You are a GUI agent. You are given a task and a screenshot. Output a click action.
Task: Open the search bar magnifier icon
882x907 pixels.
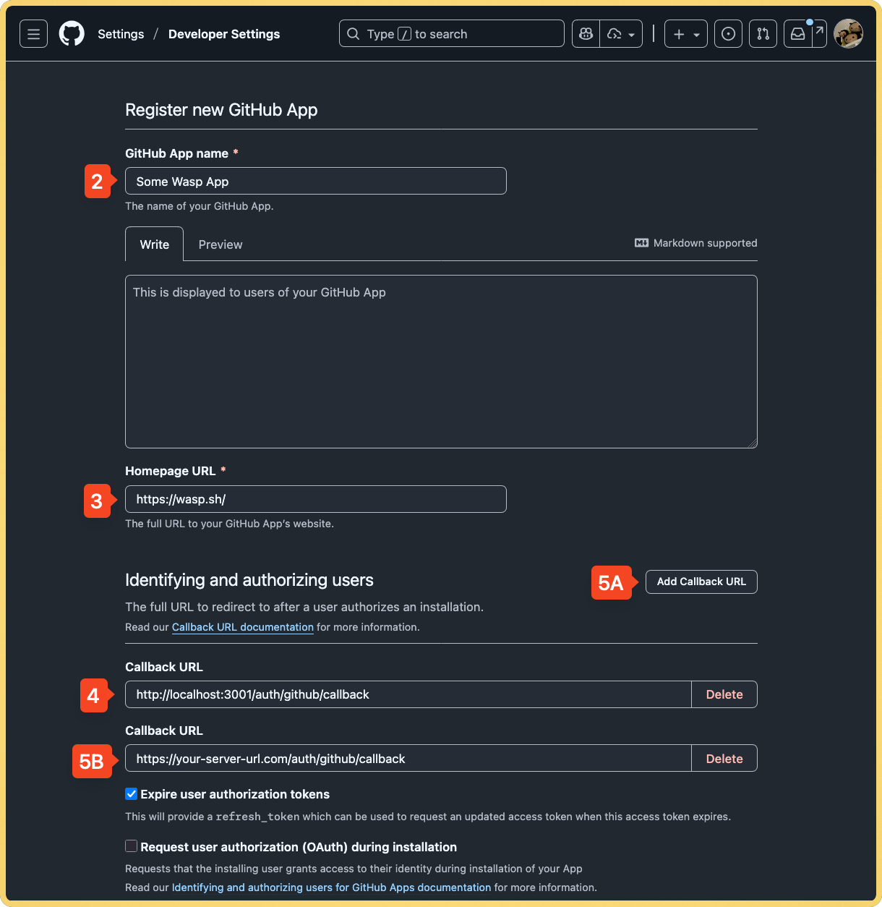pos(353,33)
